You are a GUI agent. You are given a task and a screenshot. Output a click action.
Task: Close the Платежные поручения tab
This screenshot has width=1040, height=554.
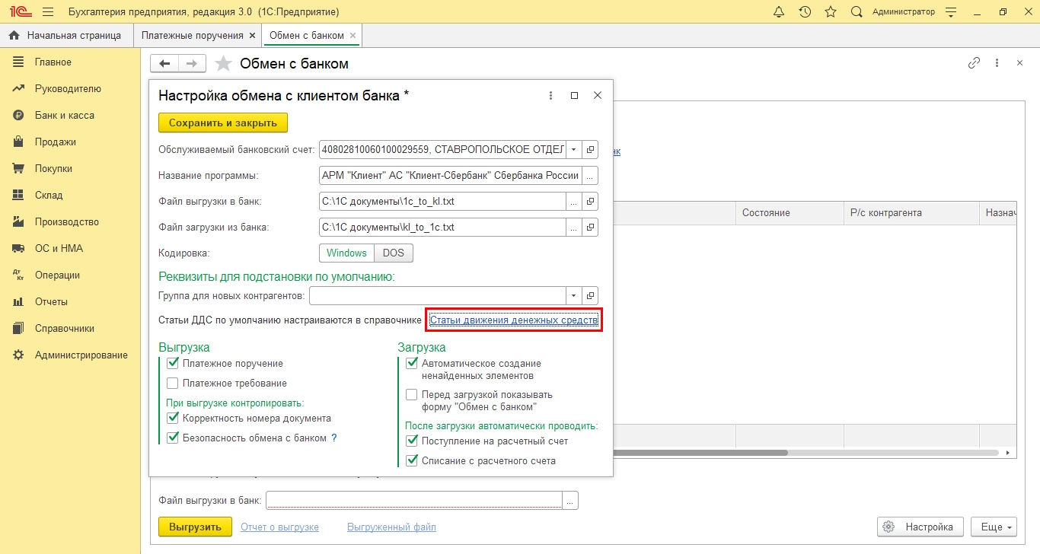252,36
